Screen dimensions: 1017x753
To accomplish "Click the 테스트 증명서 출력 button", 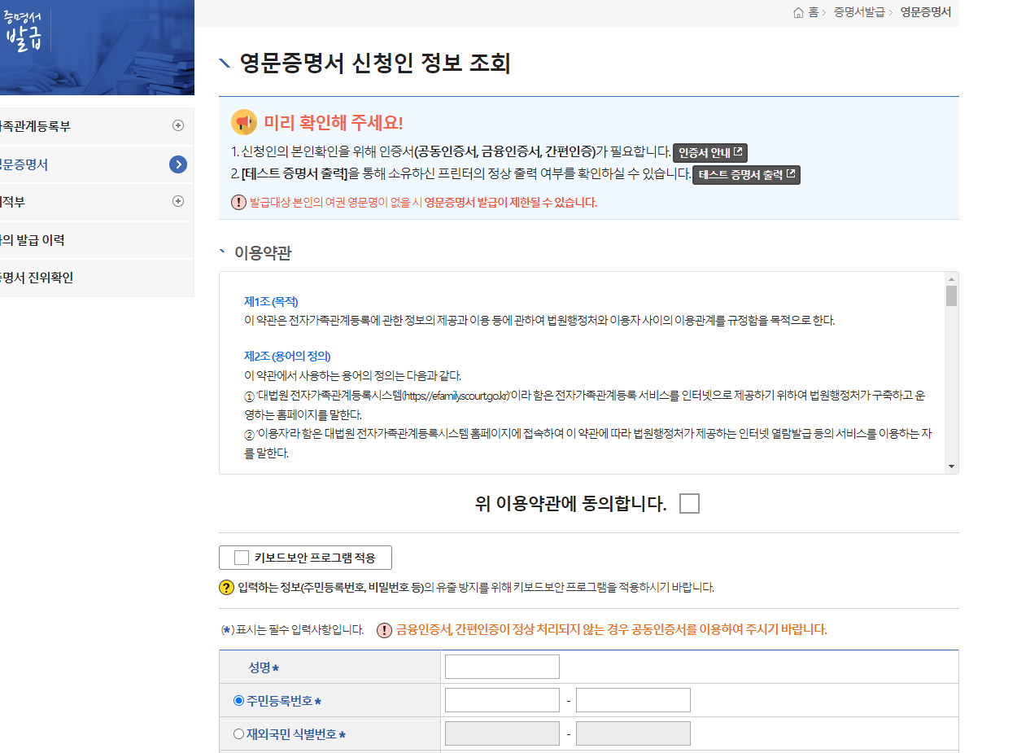I will coord(744,173).
